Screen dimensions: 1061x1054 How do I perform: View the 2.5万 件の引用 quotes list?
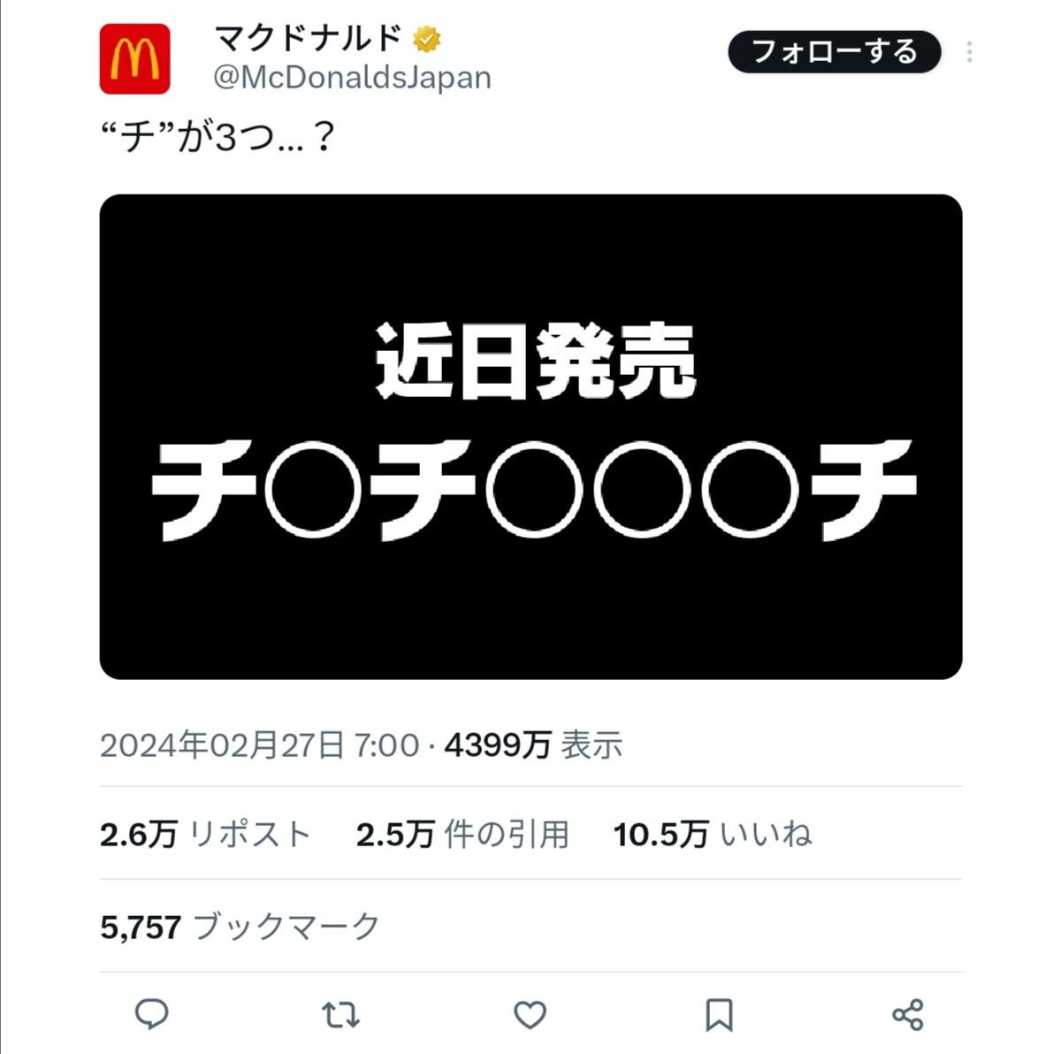pyautogui.click(x=462, y=834)
